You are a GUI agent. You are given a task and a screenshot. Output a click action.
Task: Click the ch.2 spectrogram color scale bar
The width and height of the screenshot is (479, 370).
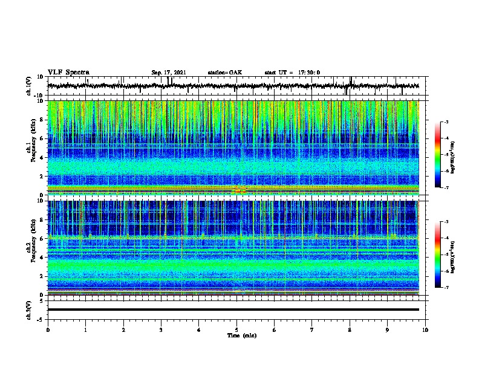(x=437, y=255)
